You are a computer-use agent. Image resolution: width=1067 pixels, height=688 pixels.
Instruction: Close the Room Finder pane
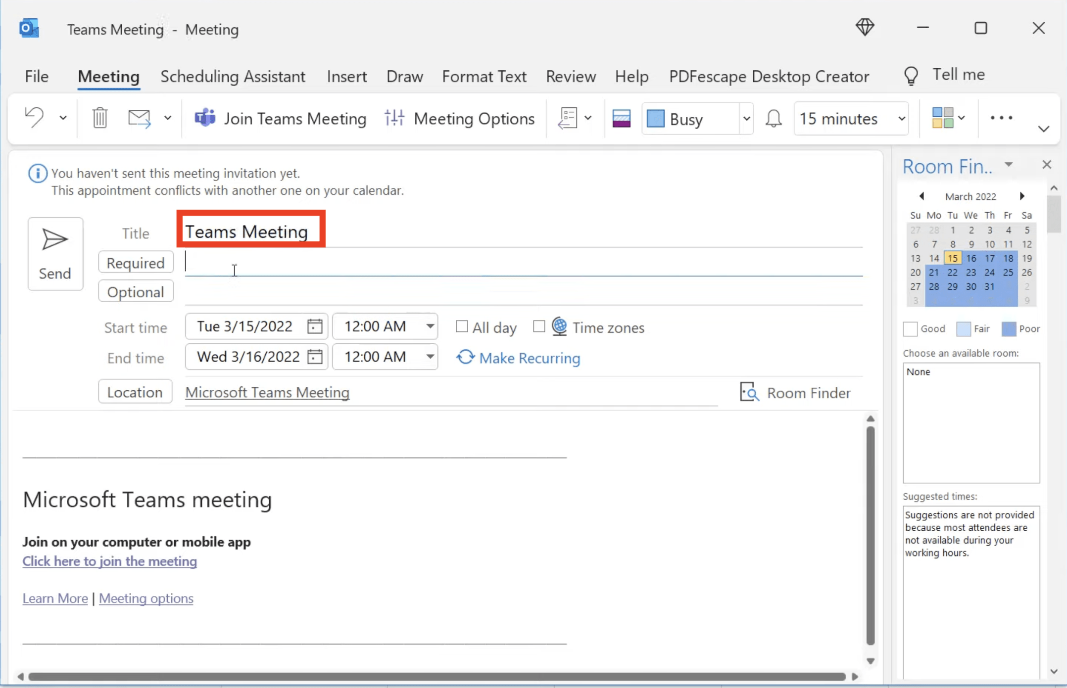pyautogui.click(x=1047, y=165)
